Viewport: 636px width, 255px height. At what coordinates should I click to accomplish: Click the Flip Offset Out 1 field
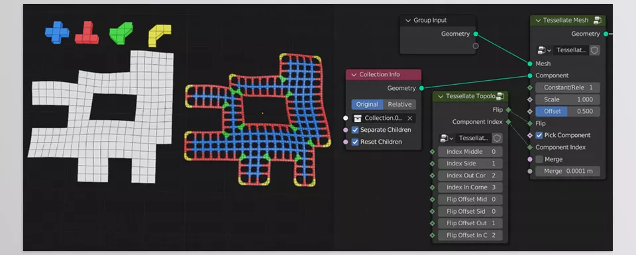coord(470,223)
